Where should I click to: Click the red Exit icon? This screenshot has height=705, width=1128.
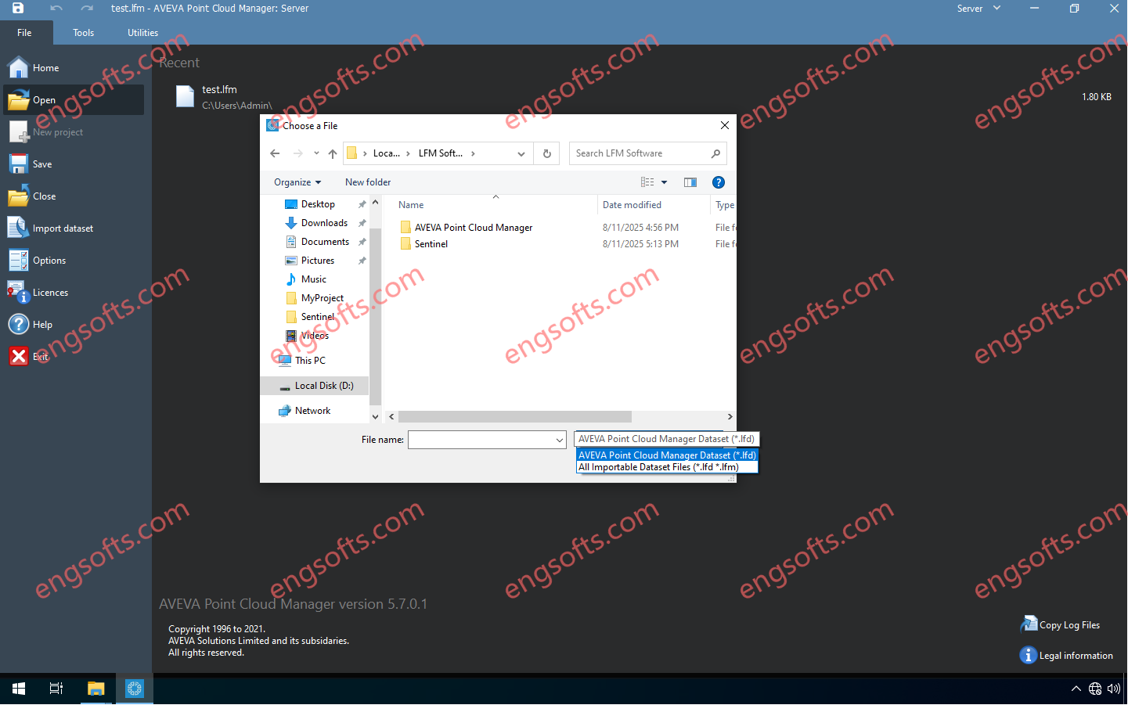(x=18, y=357)
